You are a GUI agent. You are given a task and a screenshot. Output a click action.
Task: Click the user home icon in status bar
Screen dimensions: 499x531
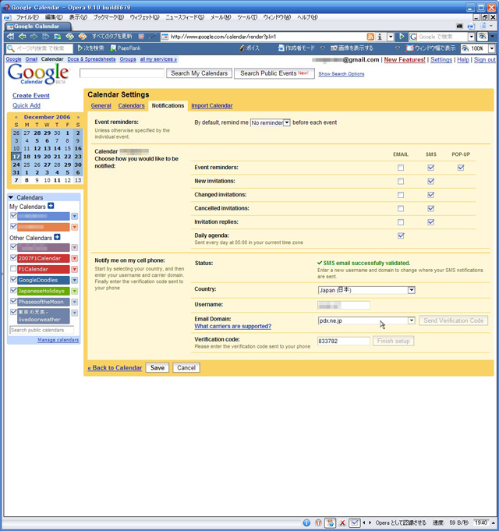(x=330, y=523)
